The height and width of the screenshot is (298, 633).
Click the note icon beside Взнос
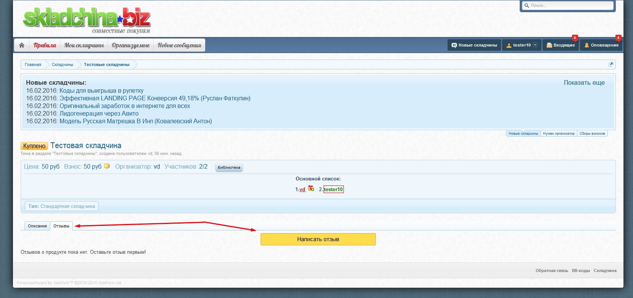coord(107,166)
